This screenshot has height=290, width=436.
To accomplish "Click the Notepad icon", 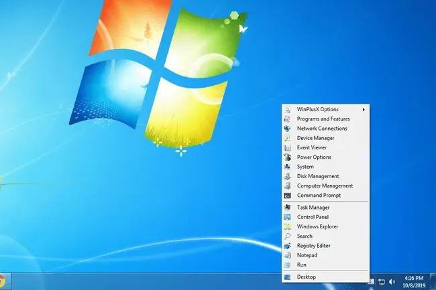I will (x=288, y=255).
